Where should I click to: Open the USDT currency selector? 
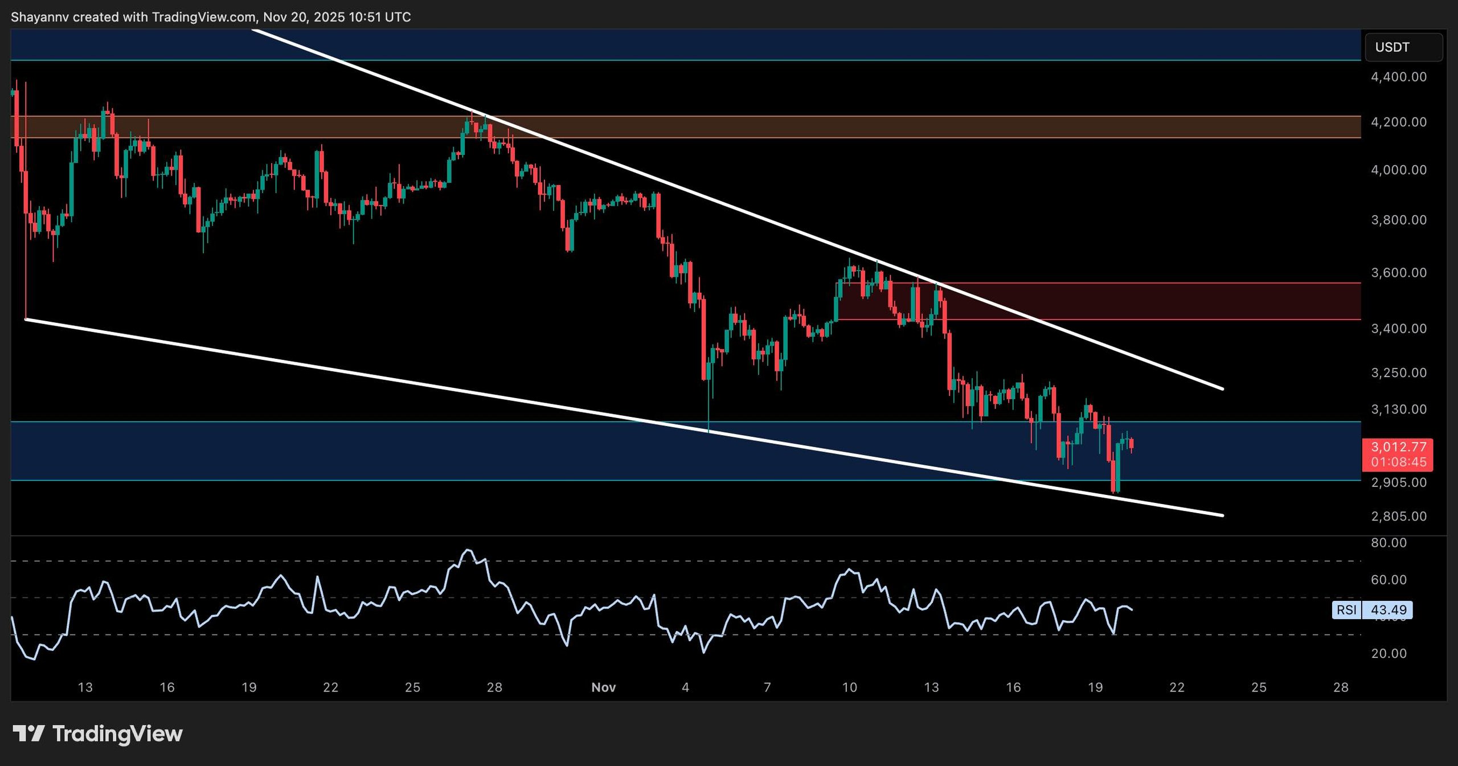point(1403,47)
